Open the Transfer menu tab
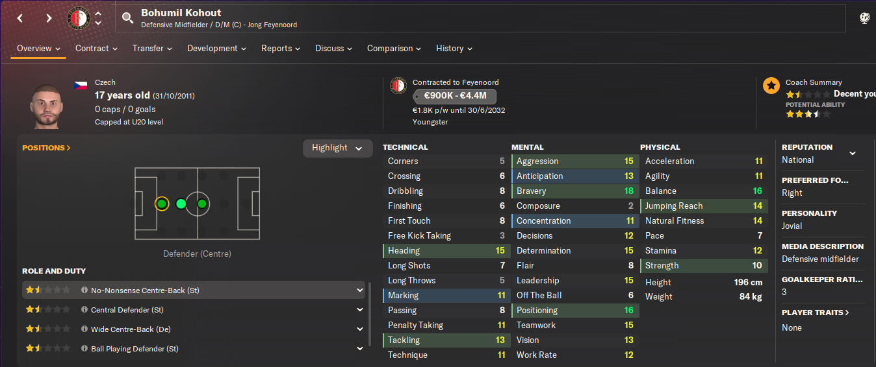 pyautogui.click(x=152, y=49)
